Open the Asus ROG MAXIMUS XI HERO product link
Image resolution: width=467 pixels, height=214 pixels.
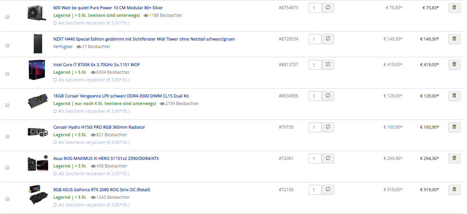106,158
